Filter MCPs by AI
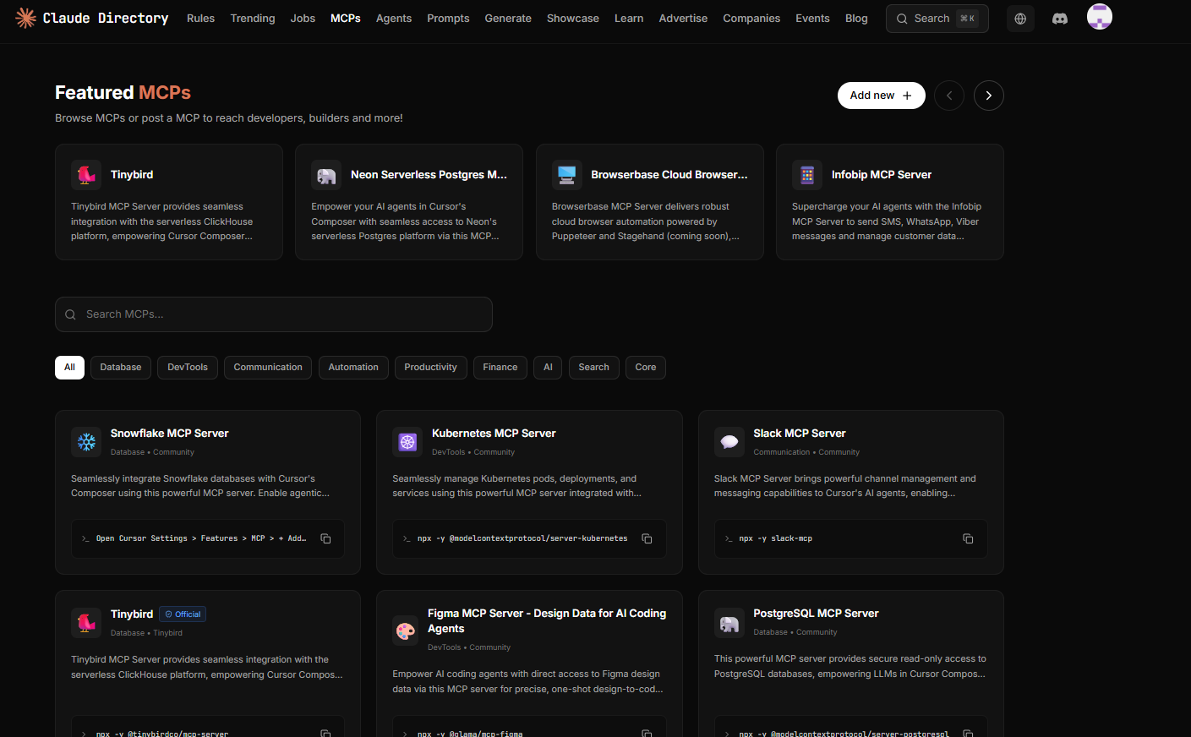1191x737 pixels. tap(548, 368)
